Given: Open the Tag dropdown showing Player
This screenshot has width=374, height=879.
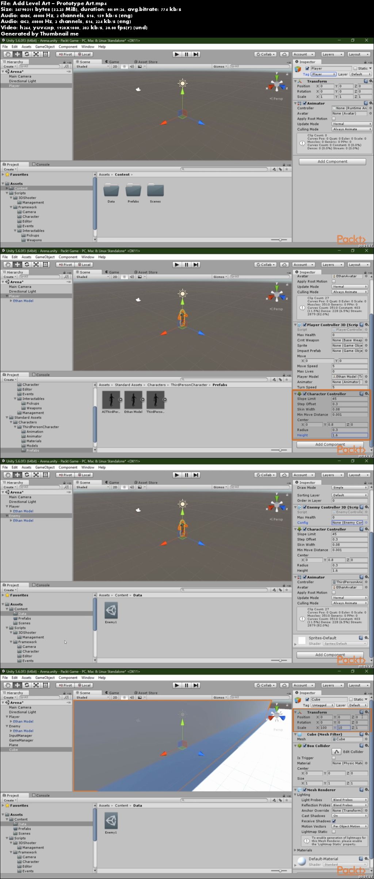Looking at the screenshot, I should click(324, 74).
